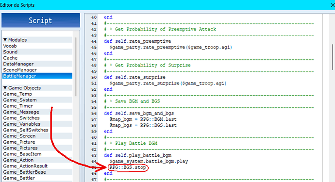Collapse the Modules group
Image resolution: width=335 pixels, height=182 pixels.
pos(5,40)
